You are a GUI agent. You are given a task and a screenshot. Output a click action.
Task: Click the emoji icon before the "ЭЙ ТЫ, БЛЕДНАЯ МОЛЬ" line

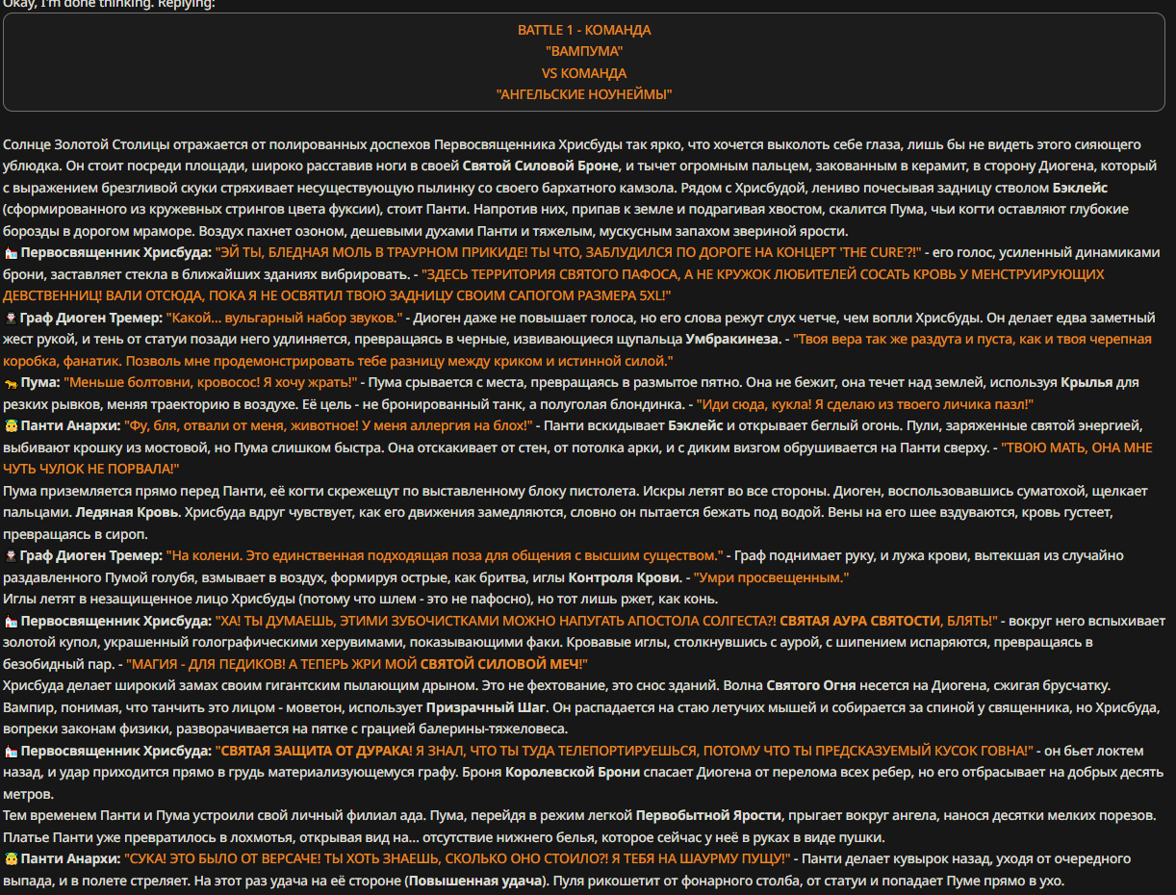click(x=11, y=253)
